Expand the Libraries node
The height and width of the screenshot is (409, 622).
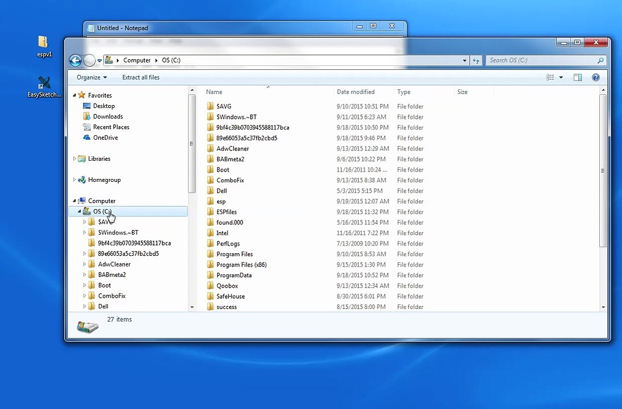[74, 158]
